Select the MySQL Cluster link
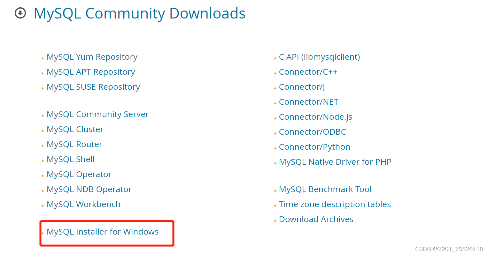This screenshot has height=255, width=488. click(75, 129)
